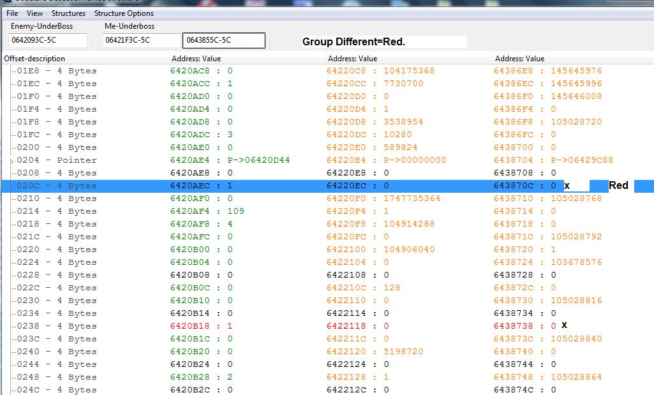The height and width of the screenshot is (395, 654).
Task: Select the 0248 - 4 Bytes row
Action: (57, 377)
